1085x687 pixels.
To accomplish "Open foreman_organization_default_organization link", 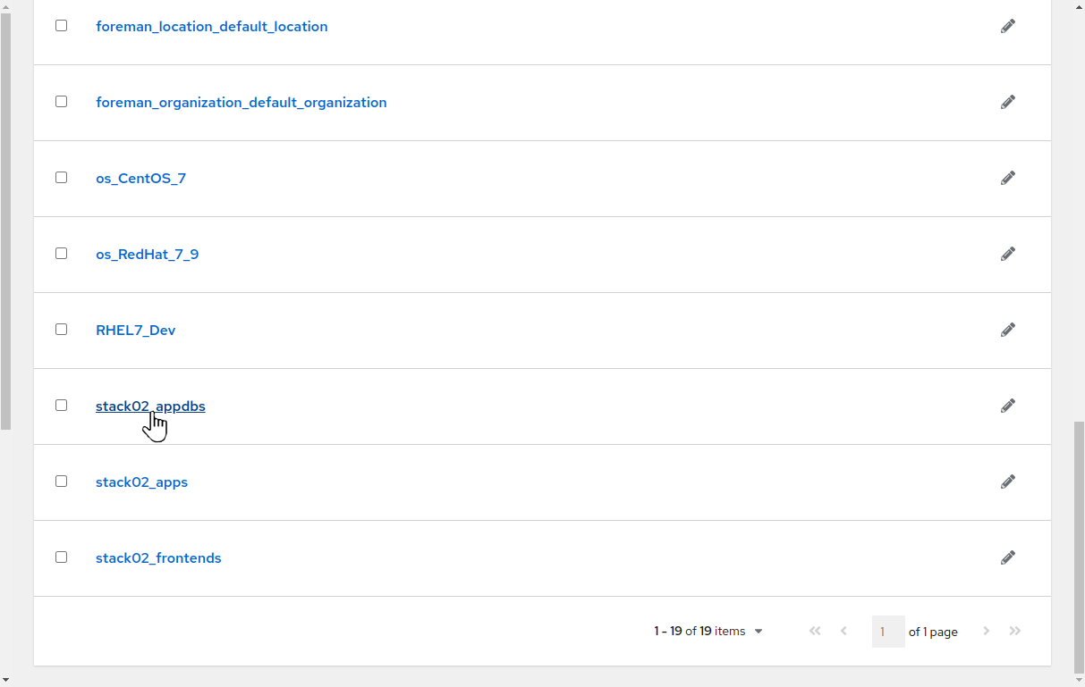I will (242, 103).
